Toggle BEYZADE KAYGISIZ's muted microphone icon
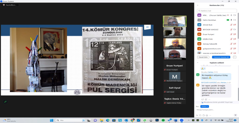Screen dimensions: 239x123 click(231, 29)
